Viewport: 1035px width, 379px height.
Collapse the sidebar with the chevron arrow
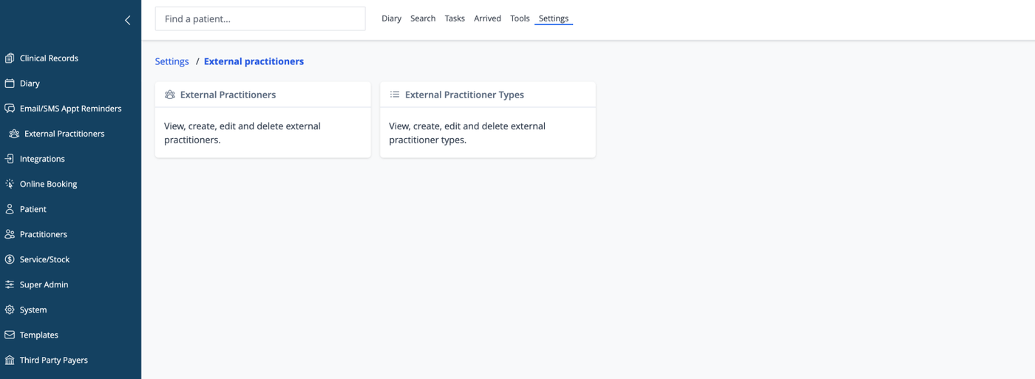pyautogui.click(x=127, y=20)
